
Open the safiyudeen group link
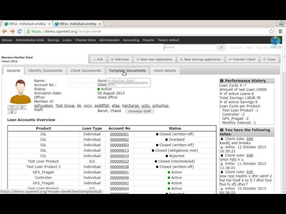click(43, 106)
